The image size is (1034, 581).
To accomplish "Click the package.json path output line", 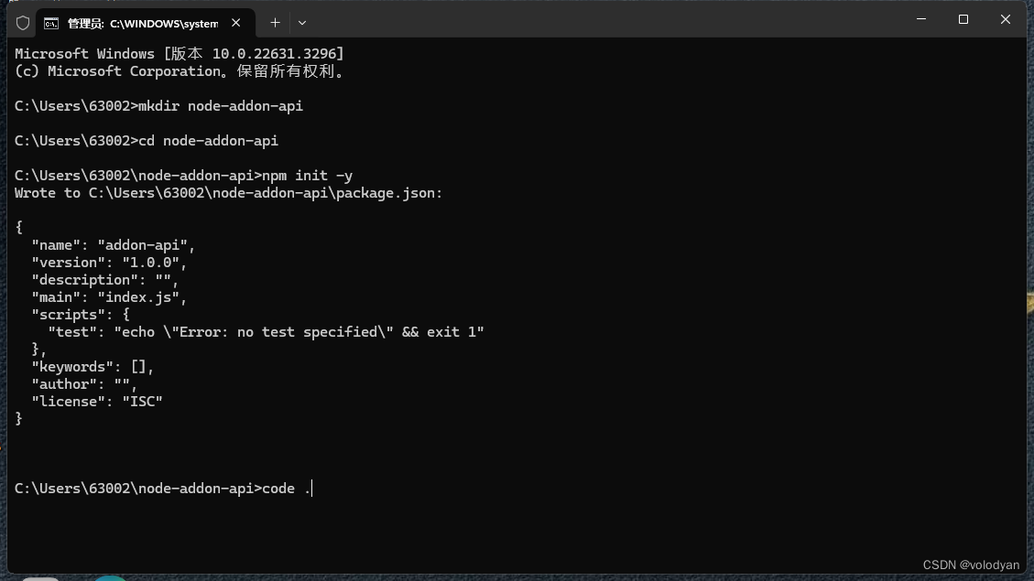I will coord(228,192).
